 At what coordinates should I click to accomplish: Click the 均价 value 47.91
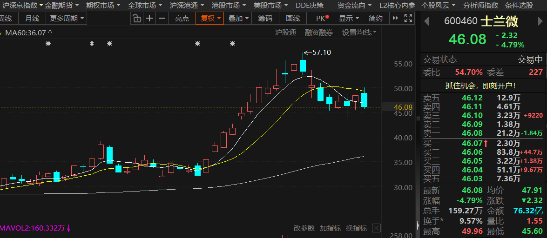point(533,191)
